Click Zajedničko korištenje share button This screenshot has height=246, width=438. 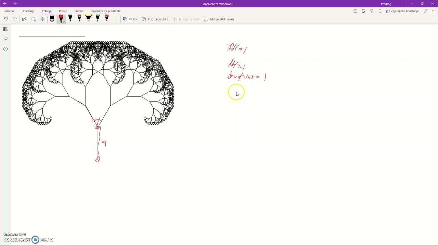402,11
